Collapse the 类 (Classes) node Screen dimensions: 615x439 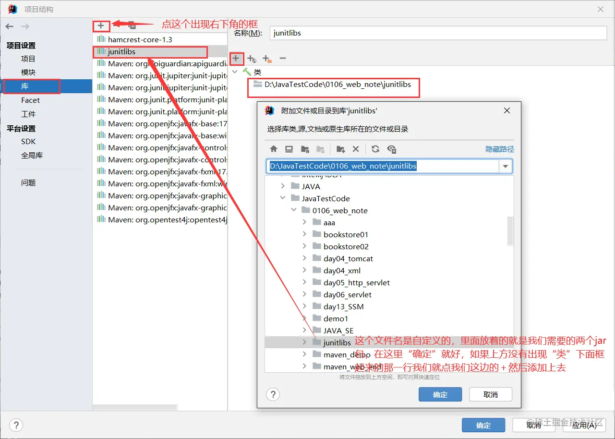(235, 72)
